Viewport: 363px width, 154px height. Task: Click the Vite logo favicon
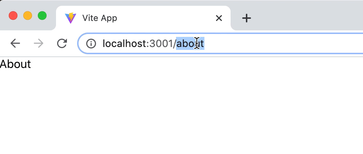[x=71, y=18]
